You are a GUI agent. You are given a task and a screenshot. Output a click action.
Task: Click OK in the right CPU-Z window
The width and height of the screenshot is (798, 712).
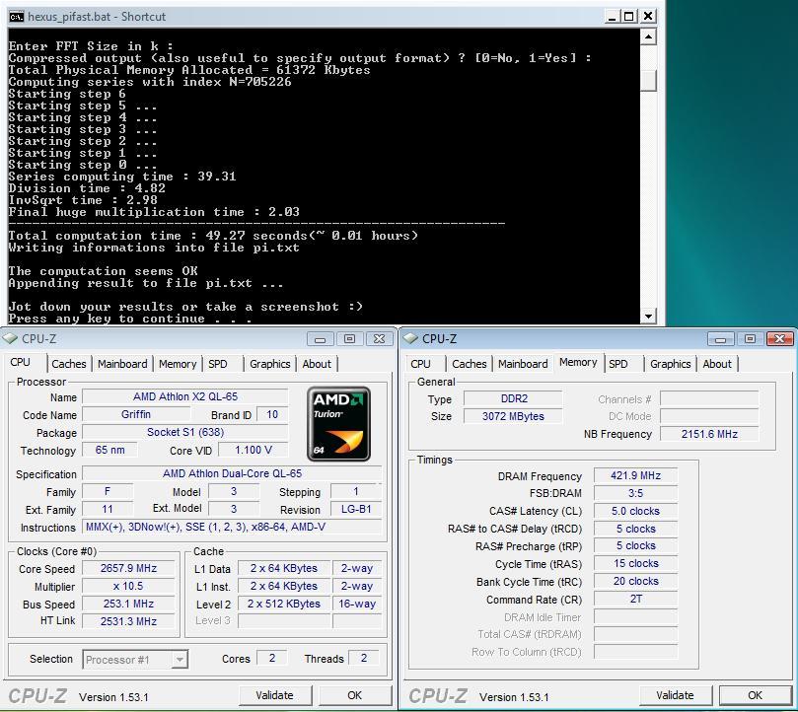click(756, 695)
